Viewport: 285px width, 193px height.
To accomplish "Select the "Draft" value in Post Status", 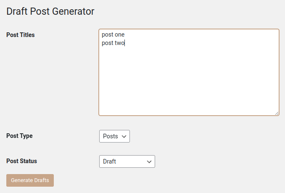I will tap(109, 161).
